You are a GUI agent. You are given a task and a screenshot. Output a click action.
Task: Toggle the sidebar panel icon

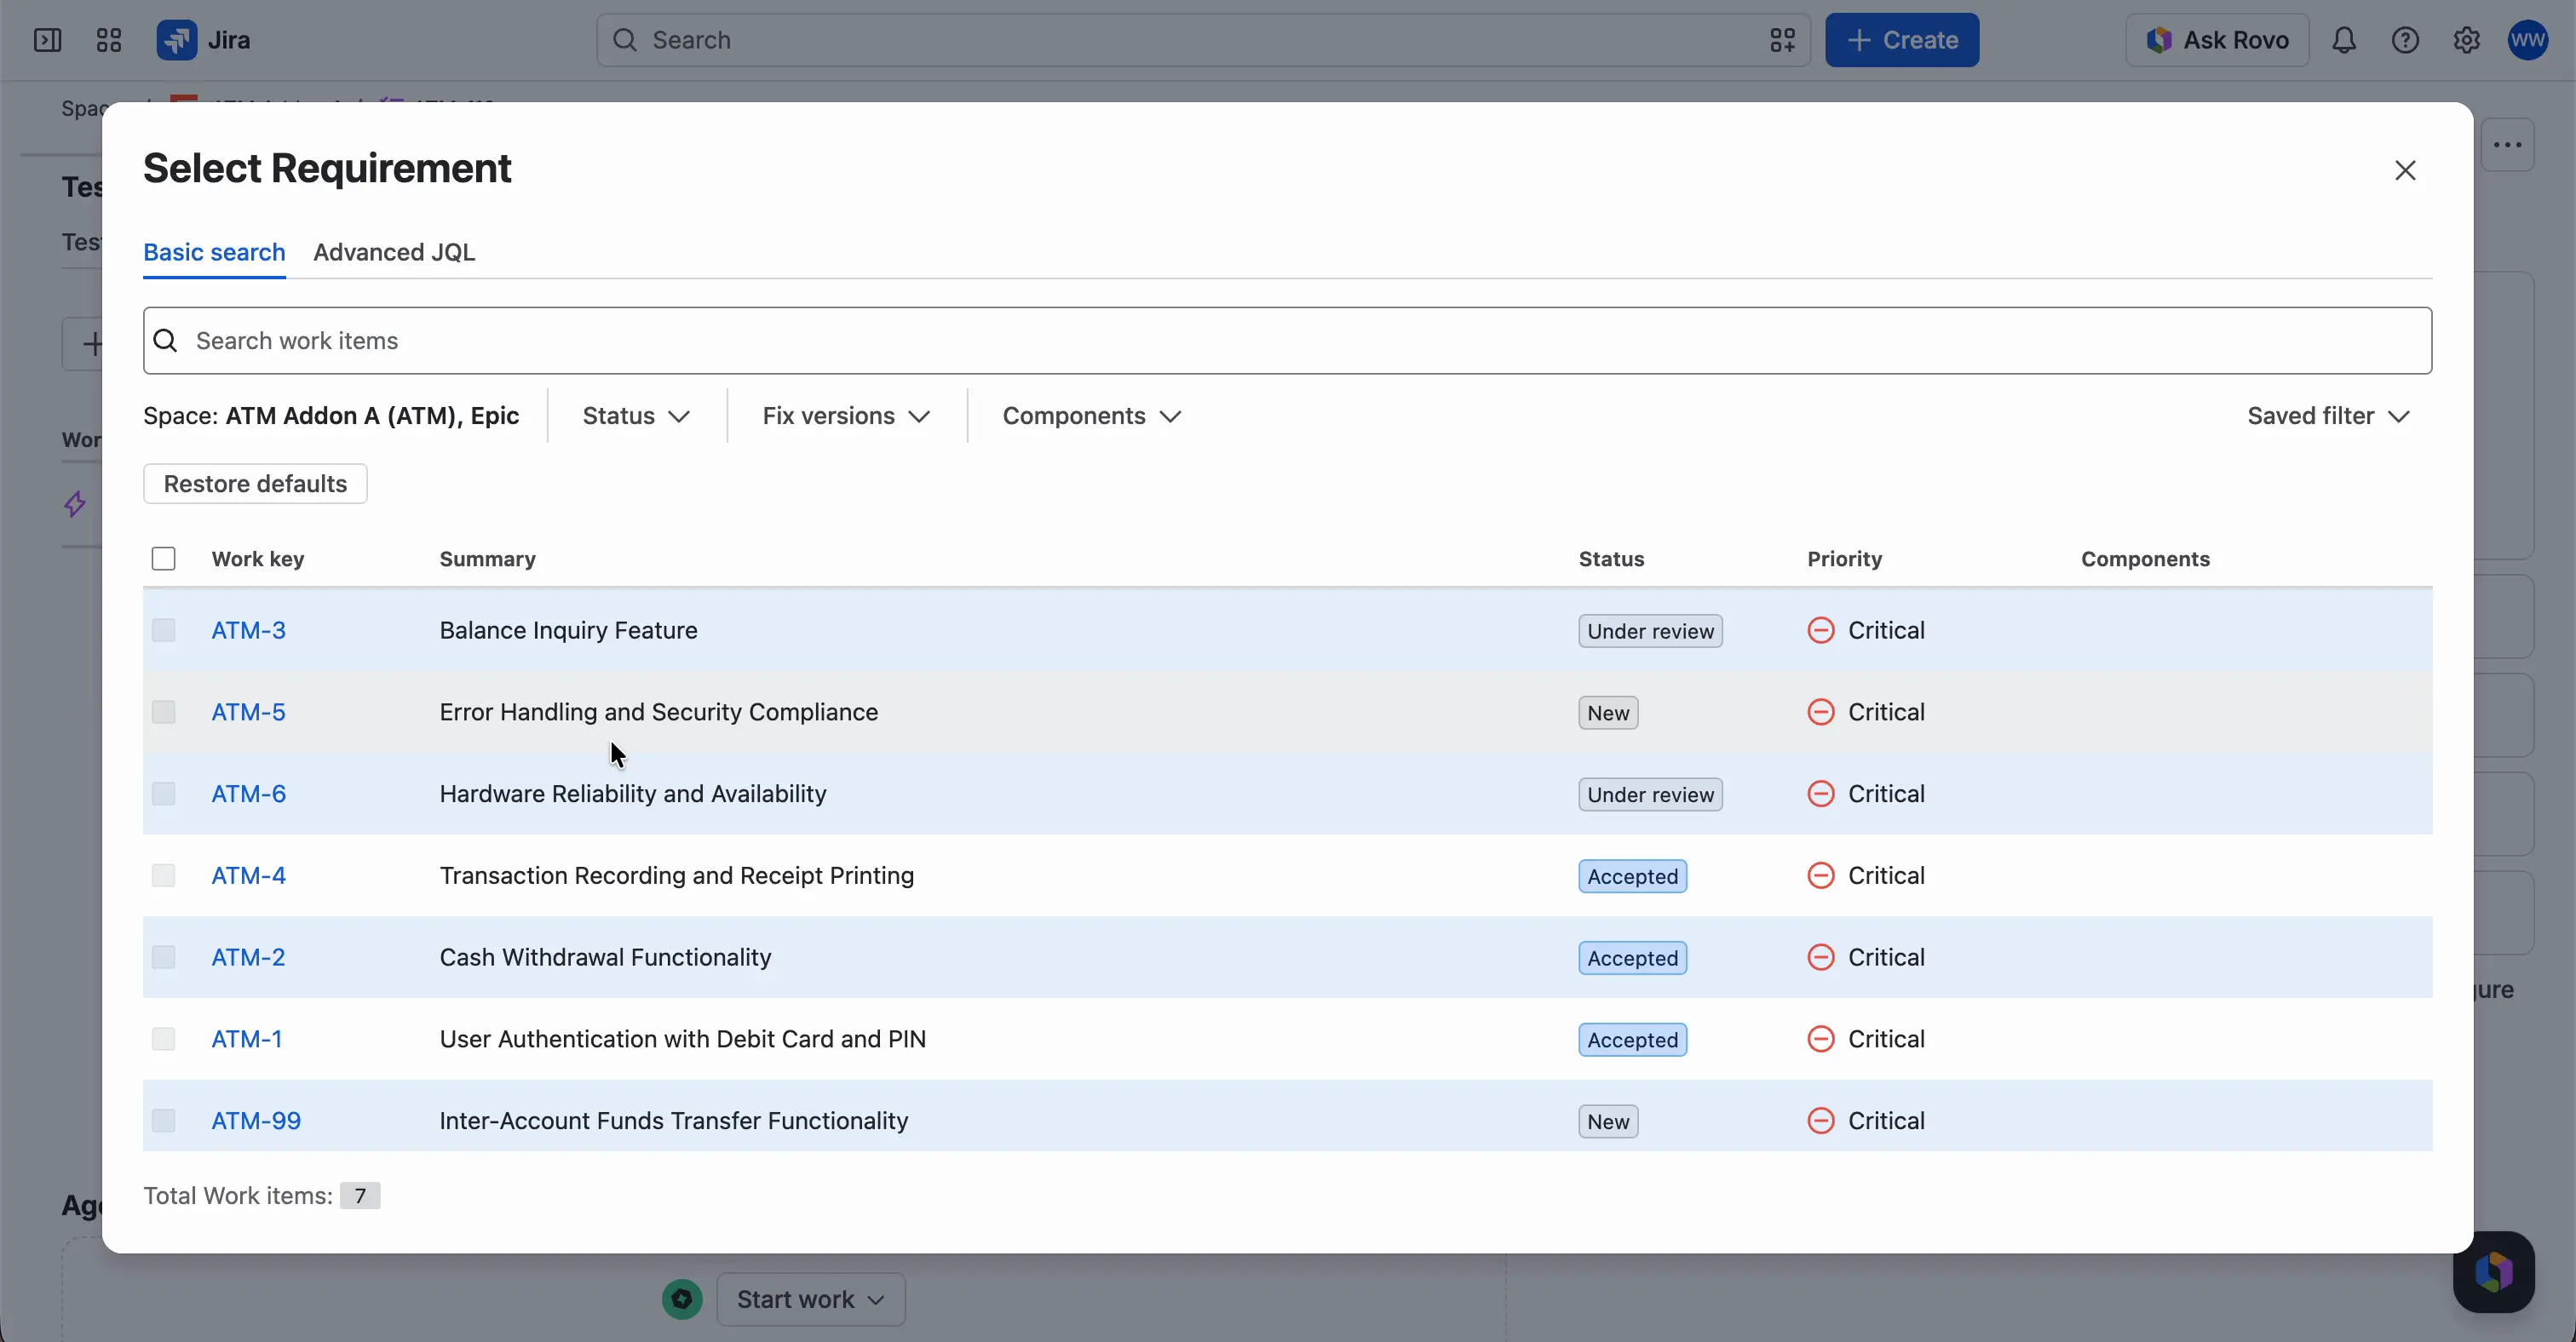47,40
